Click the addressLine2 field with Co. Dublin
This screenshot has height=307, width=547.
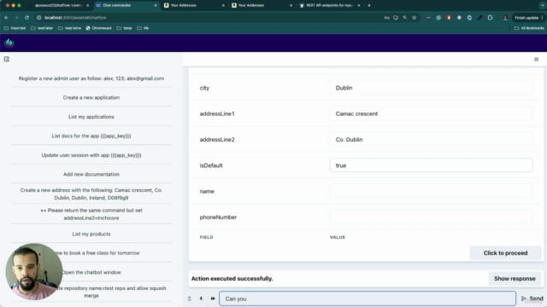click(431, 139)
